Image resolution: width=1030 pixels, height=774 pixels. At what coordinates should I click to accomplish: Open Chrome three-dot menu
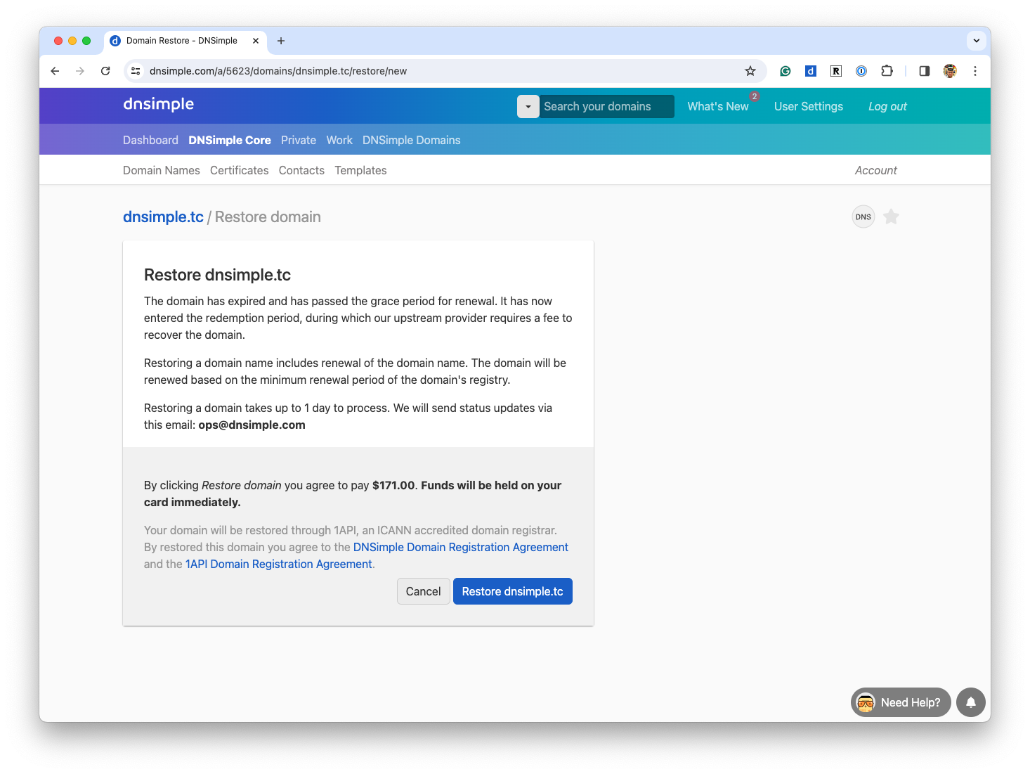pos(975,71)
